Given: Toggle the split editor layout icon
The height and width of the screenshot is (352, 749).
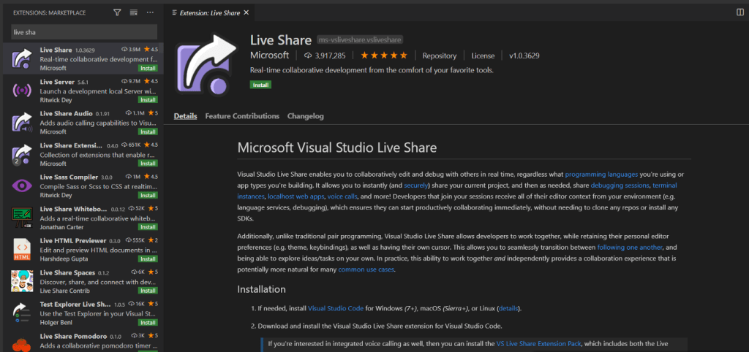Looking at the screenshot, I should [x=740, y=12].
